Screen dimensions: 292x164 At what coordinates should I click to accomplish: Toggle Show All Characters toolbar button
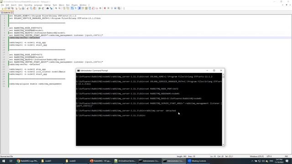click(x=75, y=8)
